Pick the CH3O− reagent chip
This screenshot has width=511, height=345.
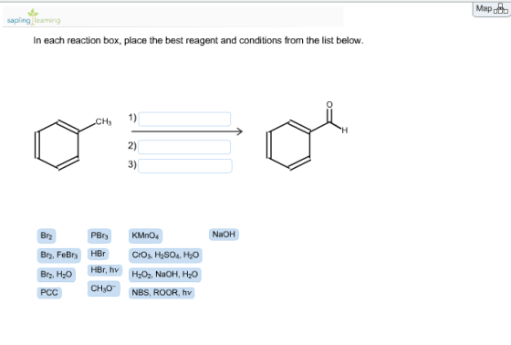coord(104,289)
